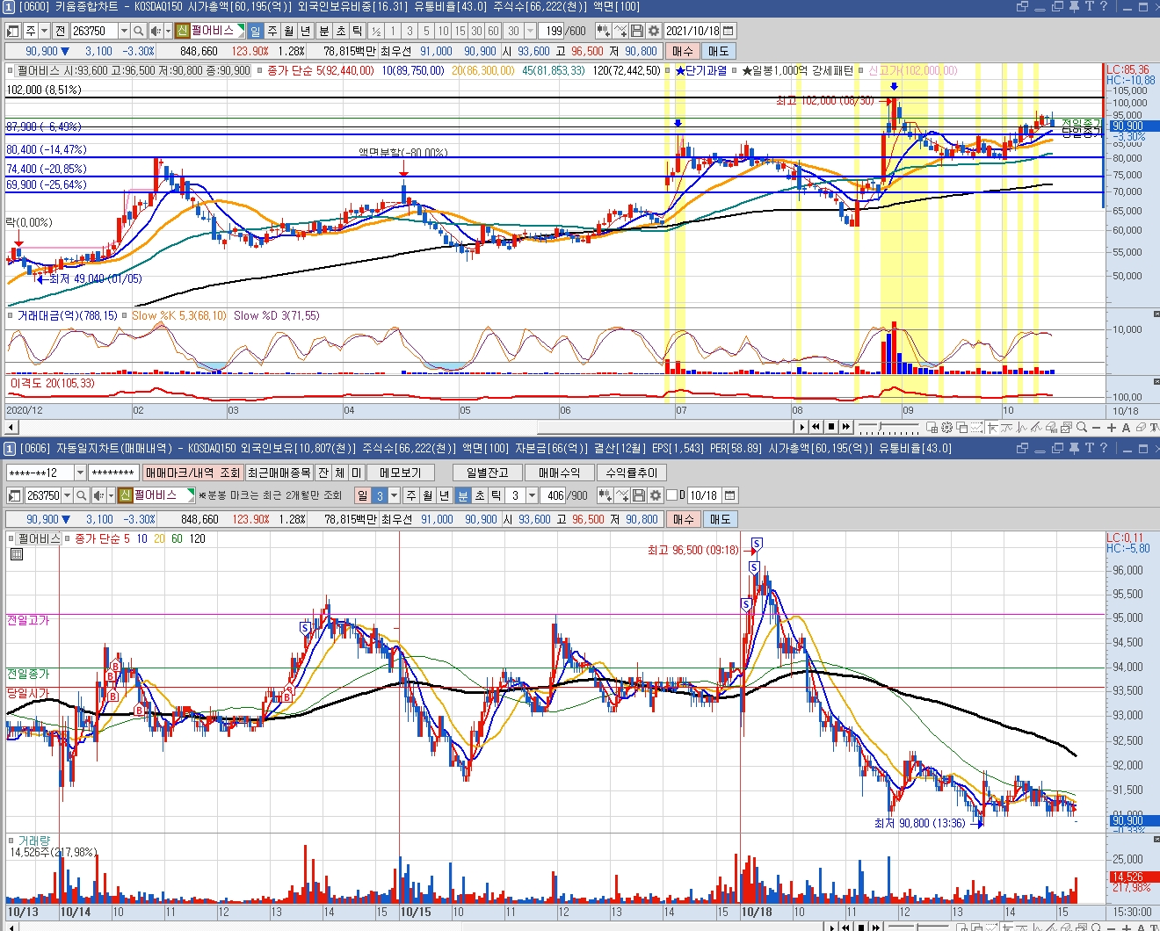Click 매도 sell button in bottom chart
Viewport: 1160px width, 931px height.
(720, 519)
